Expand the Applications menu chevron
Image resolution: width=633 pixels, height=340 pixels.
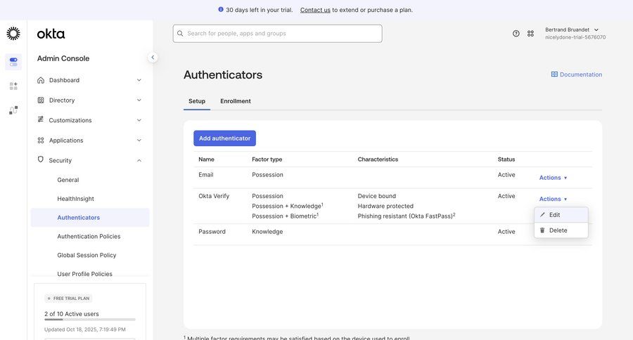(x=139, y=140)
